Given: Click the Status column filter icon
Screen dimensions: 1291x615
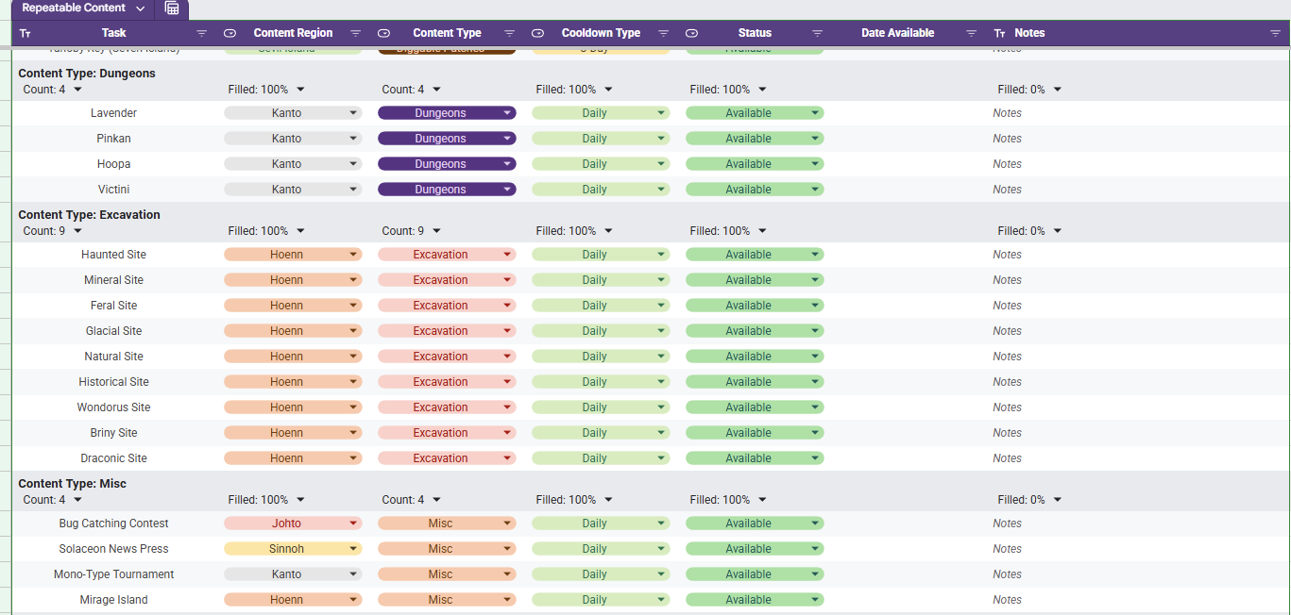Looking at the screenshot, I should pyautogui.click(x=817, y=33).
